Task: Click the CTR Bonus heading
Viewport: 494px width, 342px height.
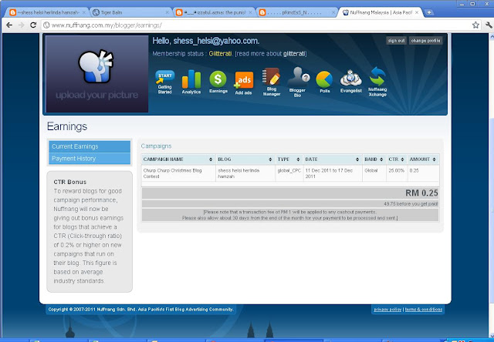Action: point(70,182)
